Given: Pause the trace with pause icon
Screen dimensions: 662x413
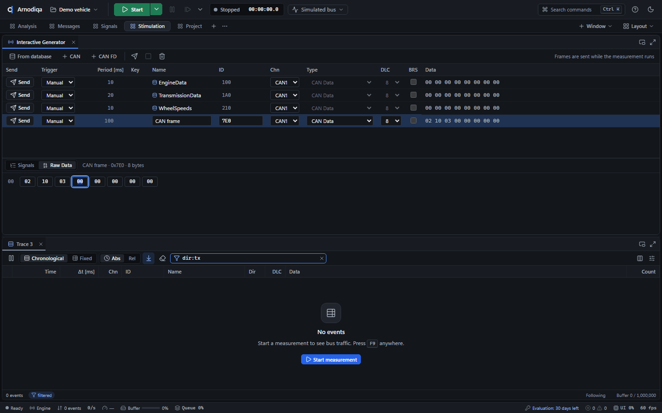Looking at the screenshot, I should tap(11, 258).
